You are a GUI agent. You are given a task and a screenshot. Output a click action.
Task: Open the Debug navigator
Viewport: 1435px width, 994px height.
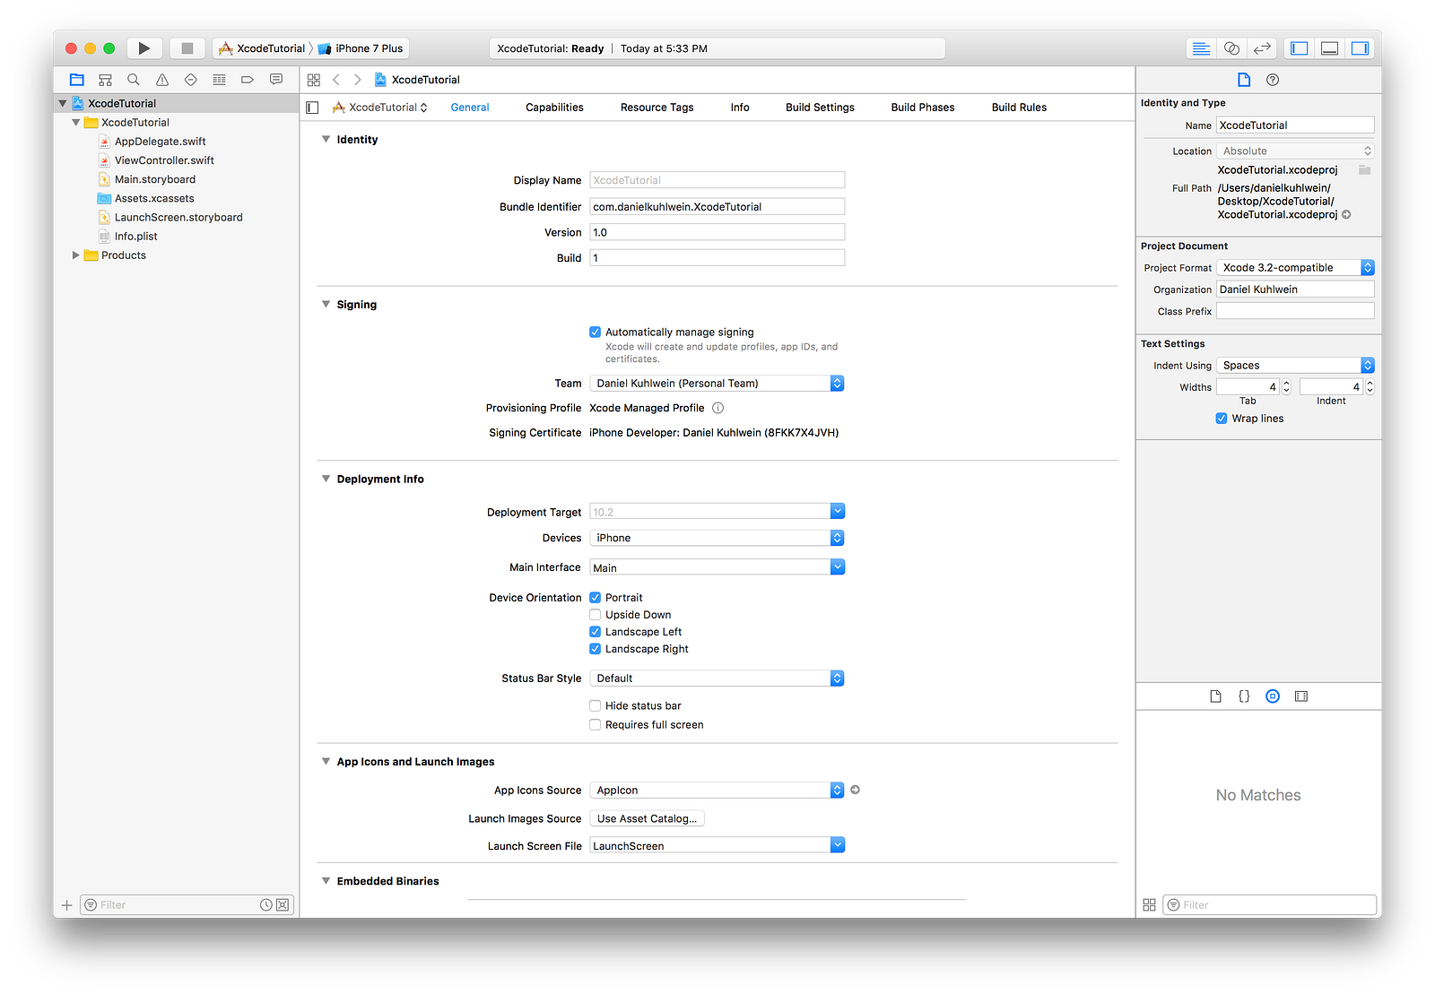pos(219,80)
